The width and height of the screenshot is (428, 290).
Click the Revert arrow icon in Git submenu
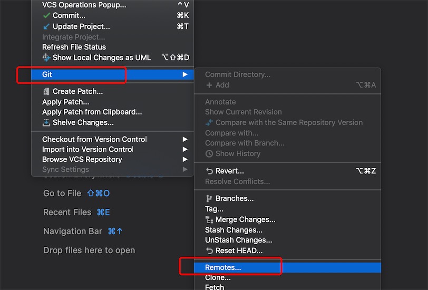209,171
